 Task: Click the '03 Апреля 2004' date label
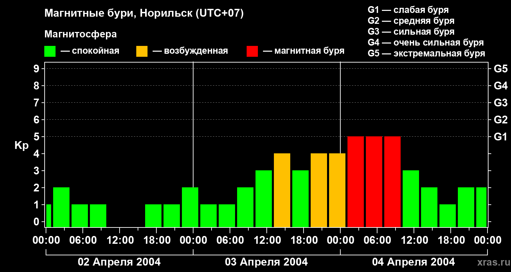266,262
